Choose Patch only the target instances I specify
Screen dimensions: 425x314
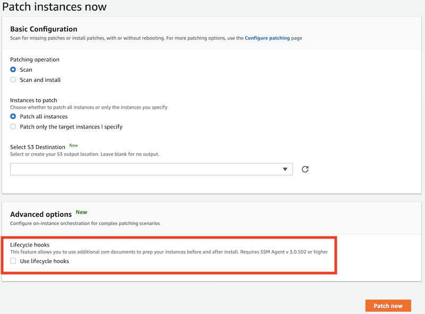13,126
